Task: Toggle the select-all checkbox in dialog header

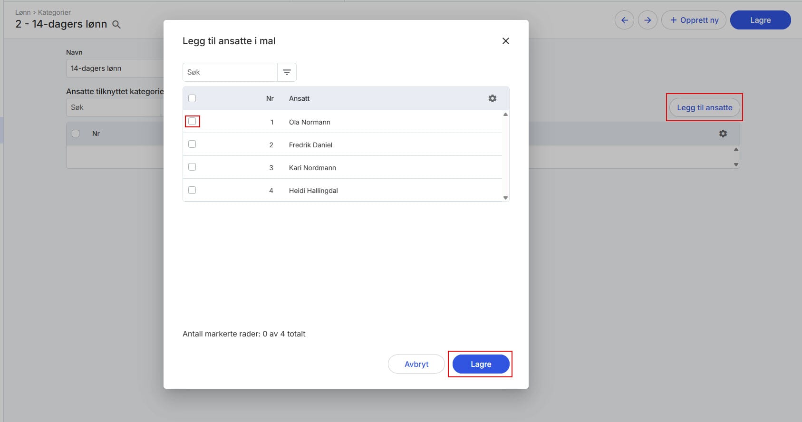Action: point(192,98)
